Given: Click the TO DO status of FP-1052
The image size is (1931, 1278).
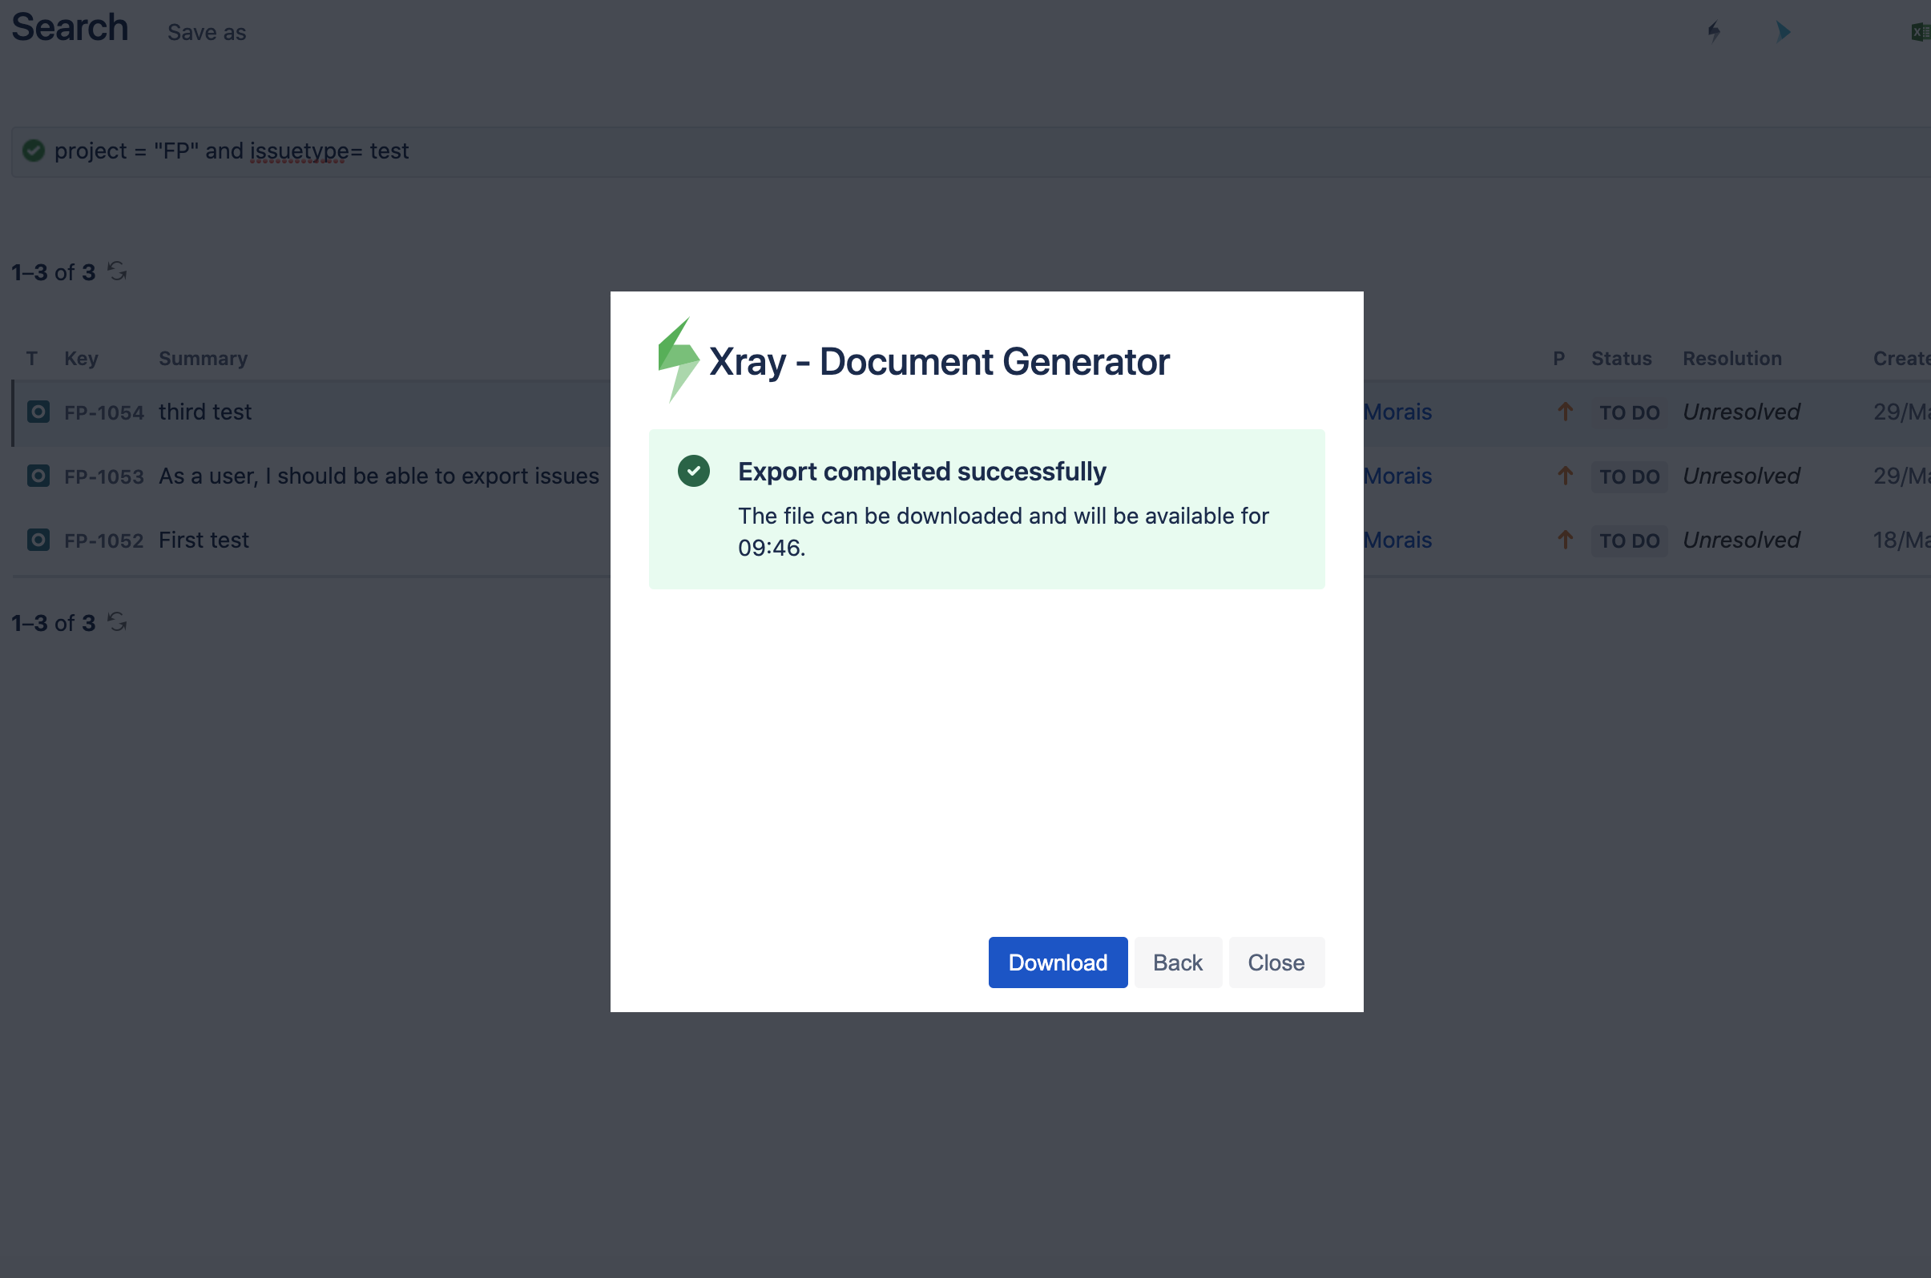Looking at the screenshot, I should click(x=1629, y=541).
